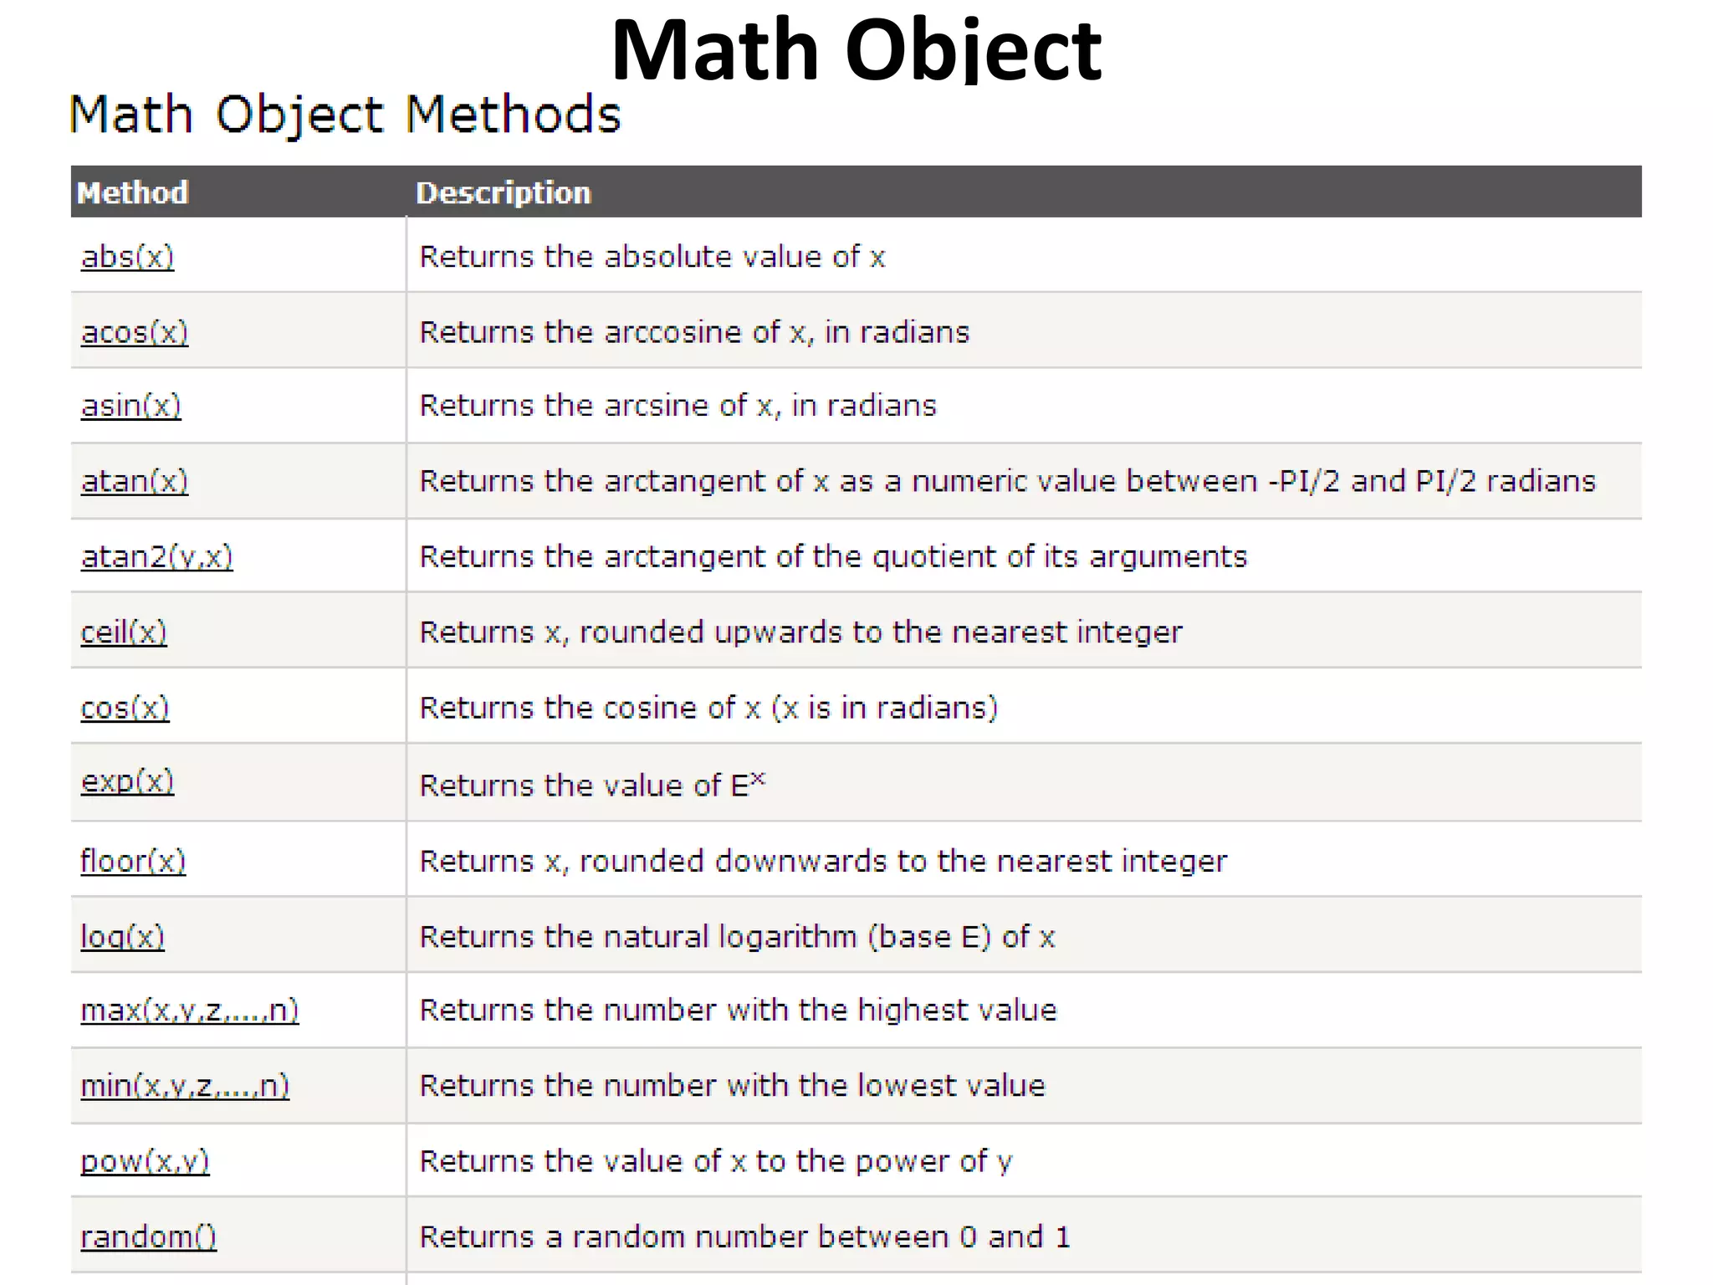Open the abs(x) method link

[x=127, y=257]
